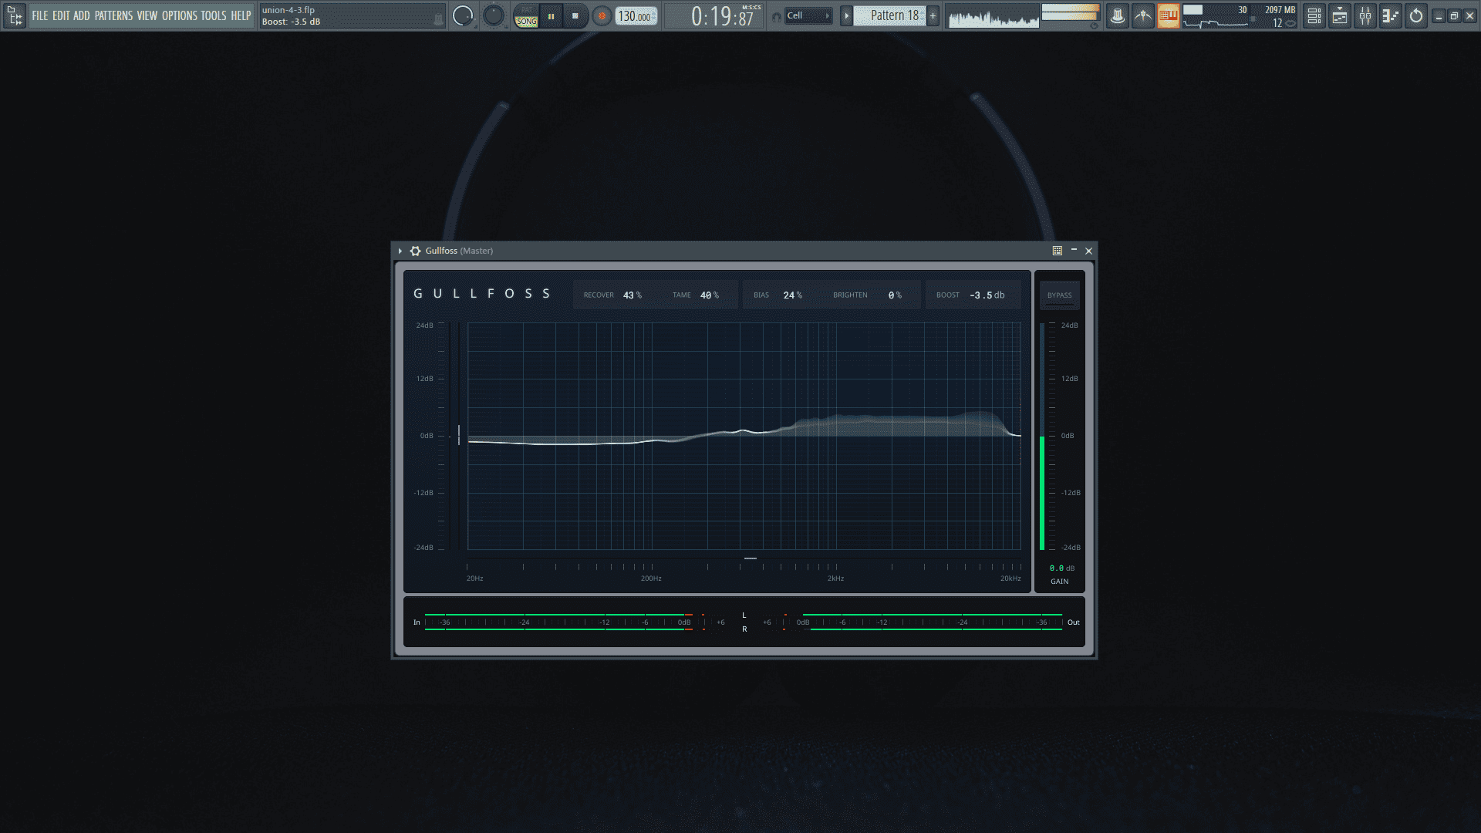This screenshot has width=1481, height=833.
Task: Click the 130.000 tempo field
Action: click(x=636, y=16)
